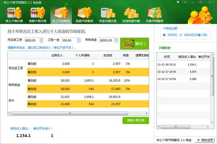The image size is (217, 144).
Task: Click 查看计算过程 button
Action: pyautogui.click(x=136, y=121)
